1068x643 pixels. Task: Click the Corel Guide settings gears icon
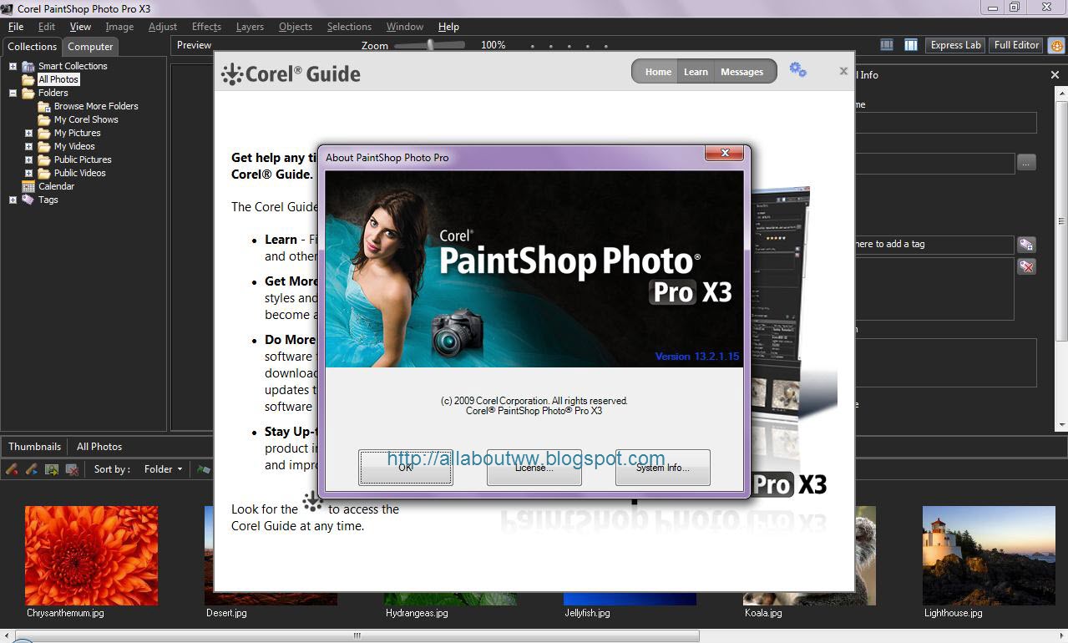(797, 70)
